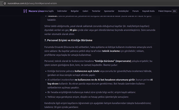
Task: Click the bullet line starting 'Yetkisiz veya gerekçesiz erişim'
Action: 88,97
